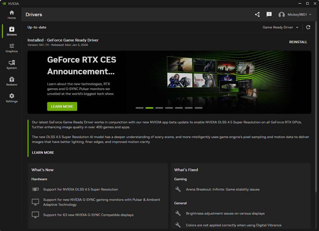Click the share icon in header
This screenshot has height=231, width=319.
pos(257,15)
